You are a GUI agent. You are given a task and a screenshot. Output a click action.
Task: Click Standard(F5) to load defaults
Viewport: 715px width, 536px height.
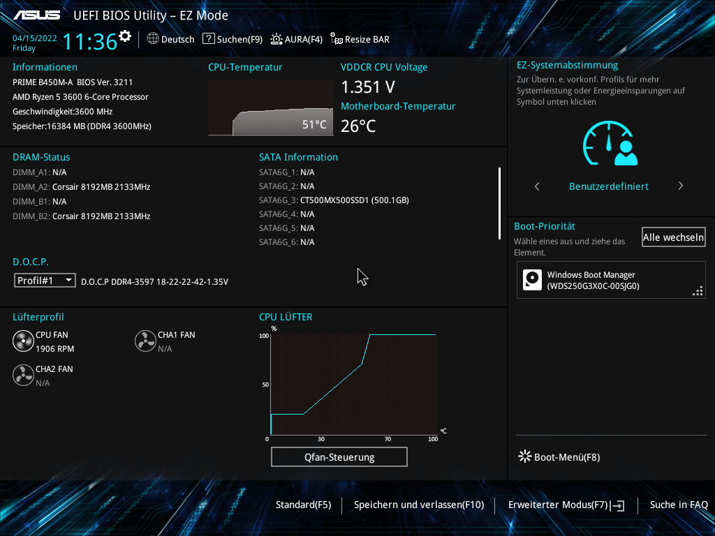point(303,505)
